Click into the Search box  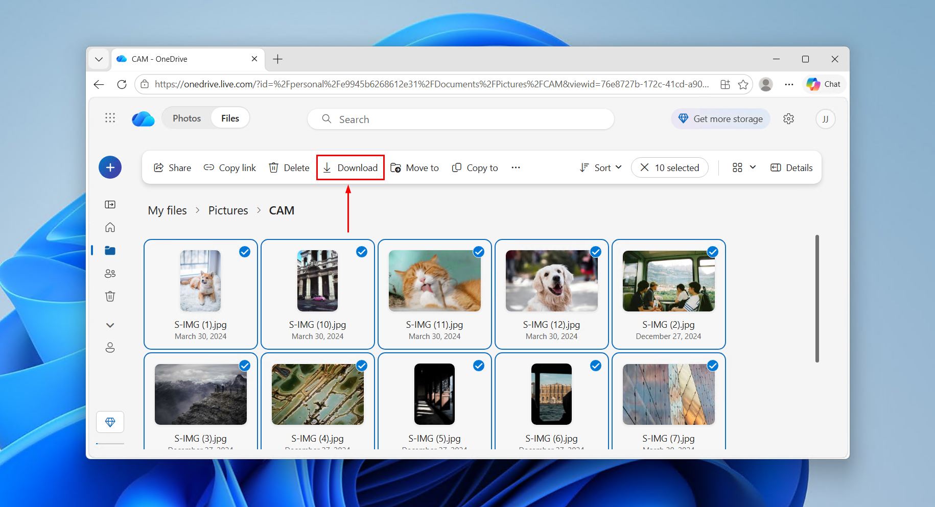pos(460,119)
